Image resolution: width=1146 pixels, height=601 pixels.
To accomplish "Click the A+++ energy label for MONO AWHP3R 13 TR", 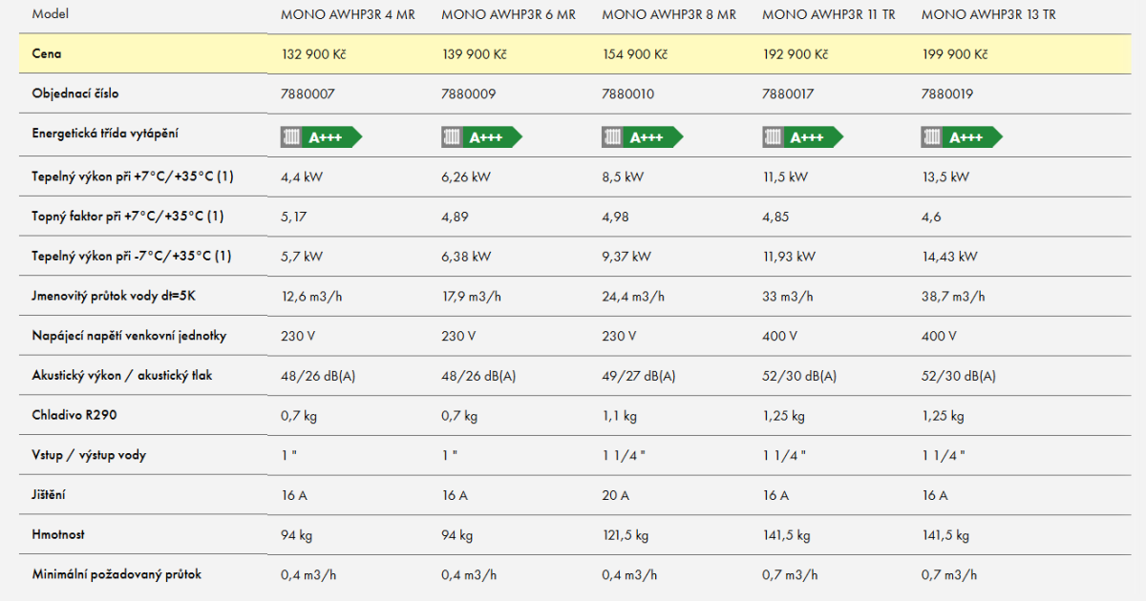I will tap(963, 137).
